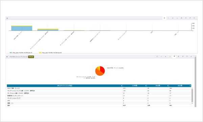Switch SYSLOG panel to area chart view

point(170,57)
